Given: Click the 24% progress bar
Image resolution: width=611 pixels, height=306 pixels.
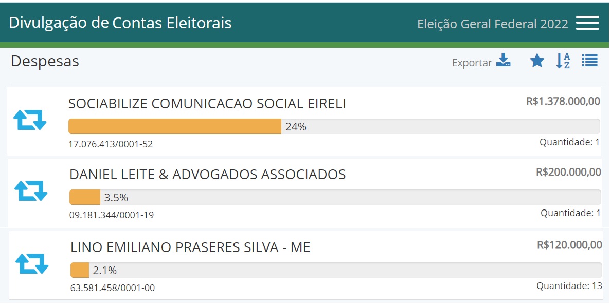Looking at the screenshot, I should click(334, 126).
